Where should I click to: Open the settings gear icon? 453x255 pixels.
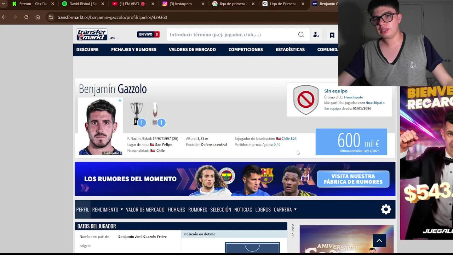(x=386, y=209)
